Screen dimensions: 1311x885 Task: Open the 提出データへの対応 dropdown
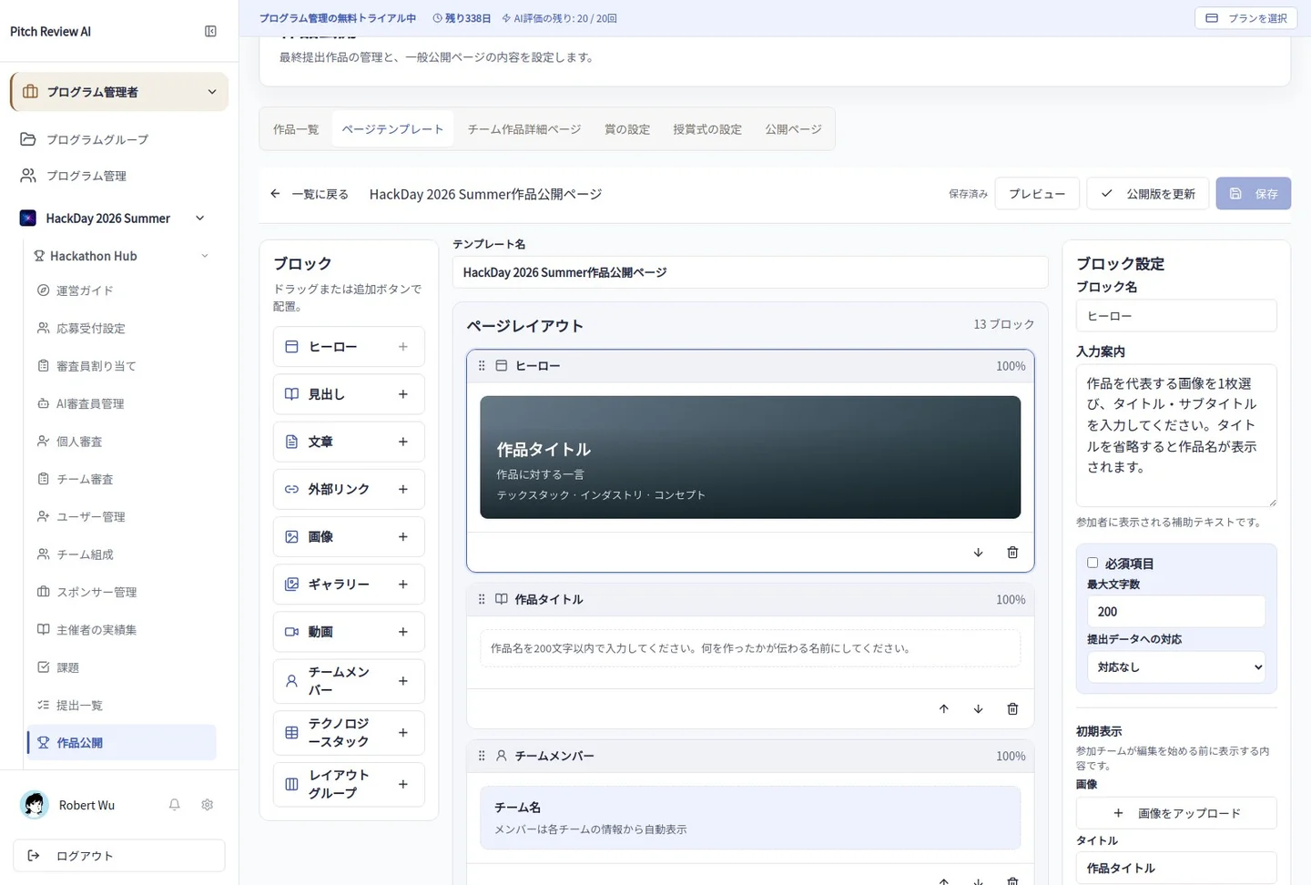[x=1175, y=667]
